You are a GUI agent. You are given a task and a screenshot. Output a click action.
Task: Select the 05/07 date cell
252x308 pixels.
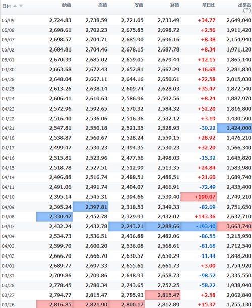(8, 40)
